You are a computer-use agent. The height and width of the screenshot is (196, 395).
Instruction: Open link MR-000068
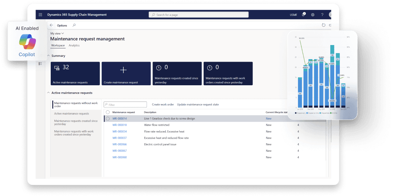120,157
